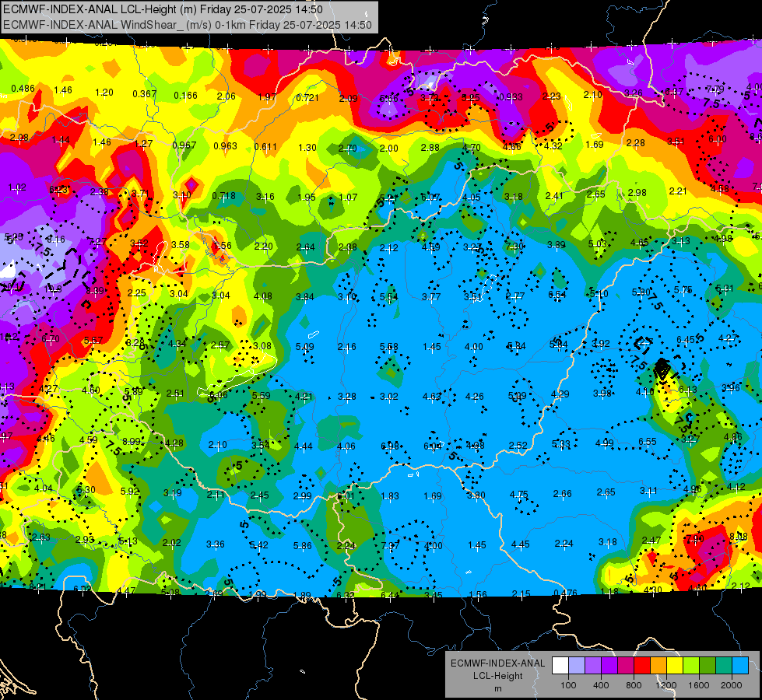Click the LCL-Height header line in top banner
This screenshot has height=700, width=762.
(x=163, y=9)
